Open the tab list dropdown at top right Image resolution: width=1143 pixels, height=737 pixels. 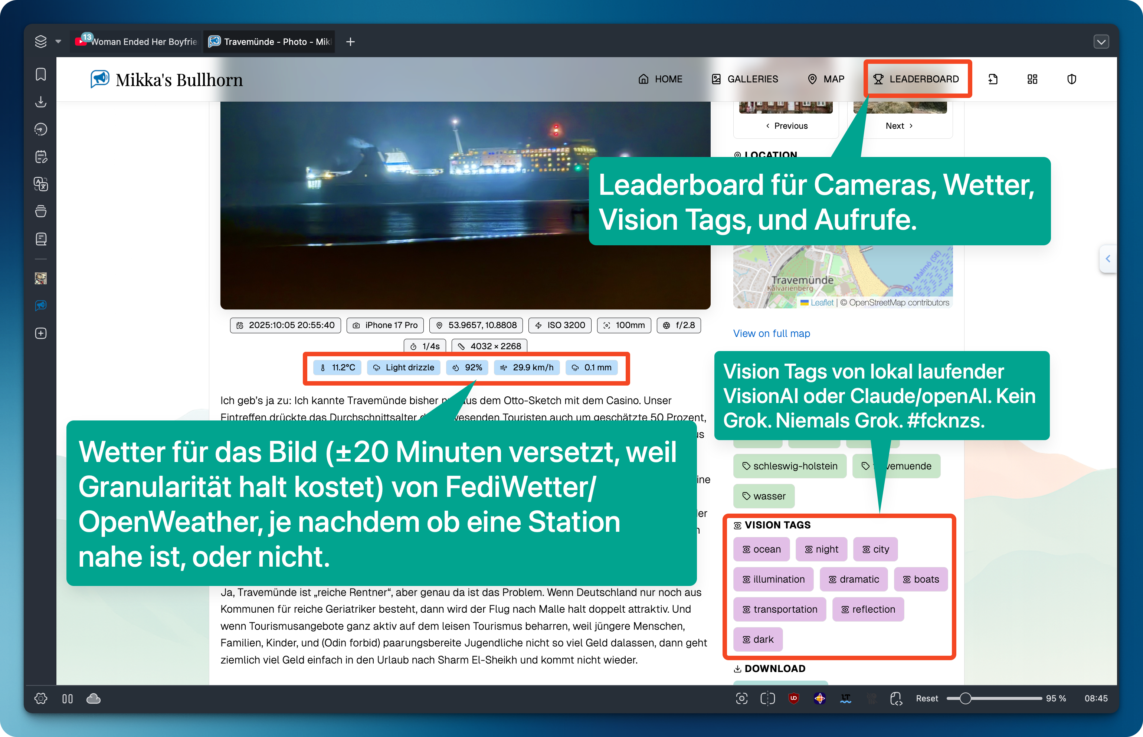[x=1101, y=42]
